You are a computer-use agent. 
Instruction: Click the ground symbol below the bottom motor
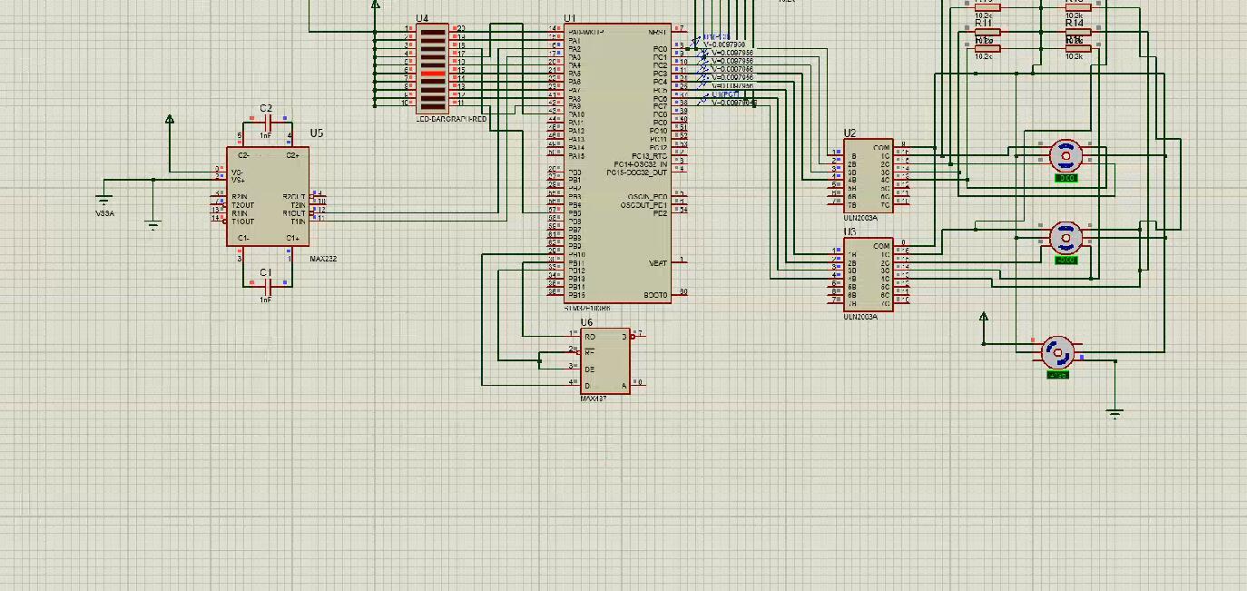tap(1115, 414)
